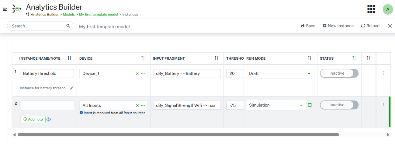Edit the Battery threshold instance name field
Screen dimensions: 395x144
[47, 73]
